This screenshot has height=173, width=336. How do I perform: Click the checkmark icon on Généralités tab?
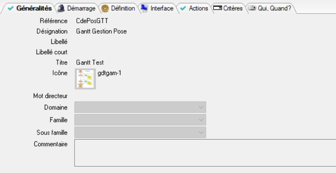[x=10, y=8]
